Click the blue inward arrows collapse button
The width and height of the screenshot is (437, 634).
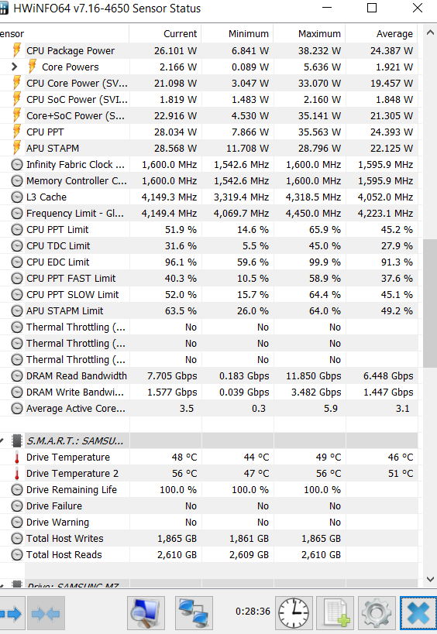click(x=45, y=613)
